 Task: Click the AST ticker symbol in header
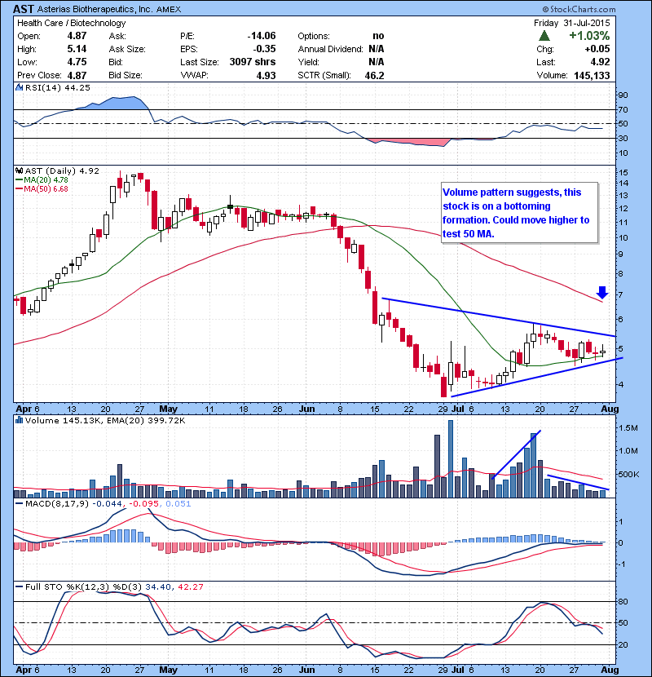[24, 9]
